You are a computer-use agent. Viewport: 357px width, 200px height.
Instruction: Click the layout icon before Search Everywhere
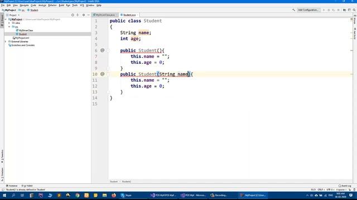click(350, 10)
